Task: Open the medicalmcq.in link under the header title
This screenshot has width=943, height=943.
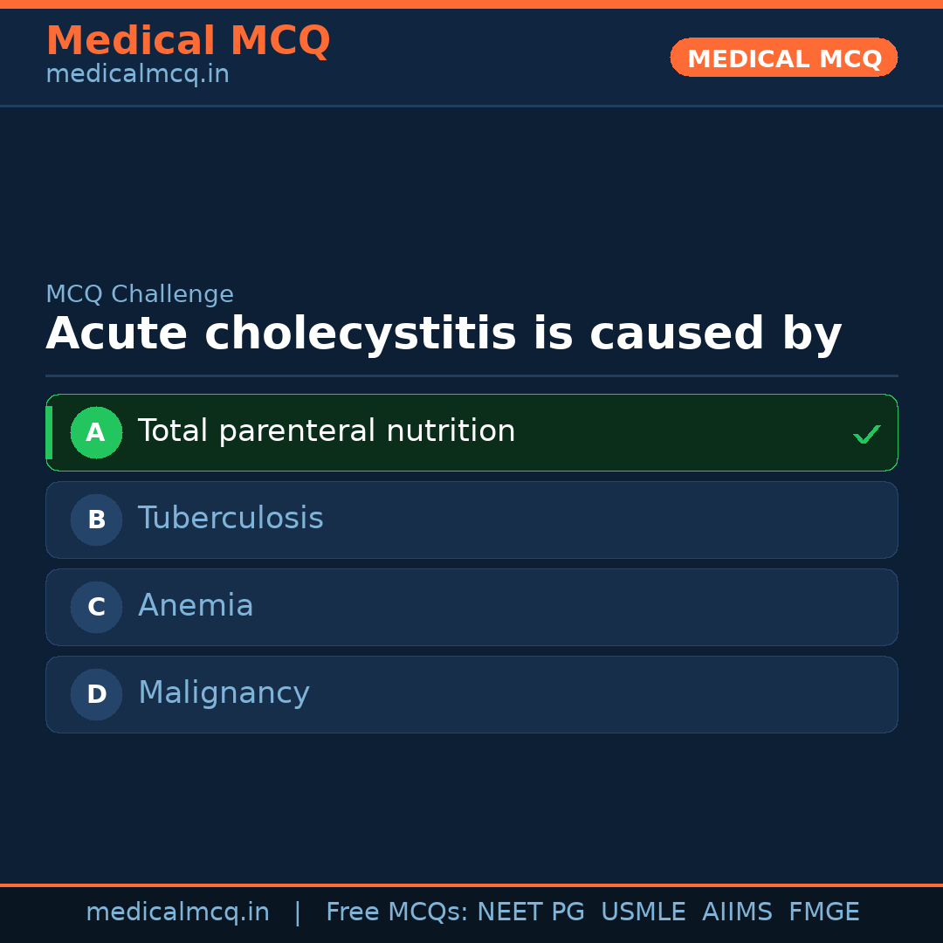Action: [x=137, y=75]
